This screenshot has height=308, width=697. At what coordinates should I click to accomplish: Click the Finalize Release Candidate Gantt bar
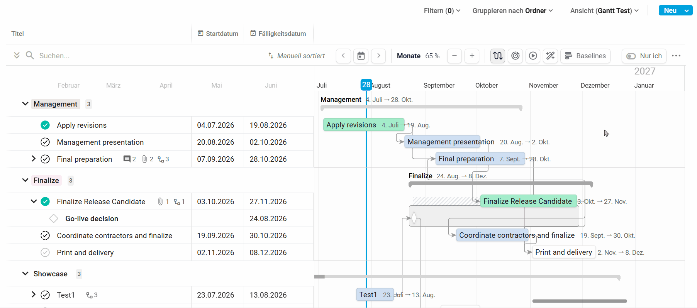[529, 201]
